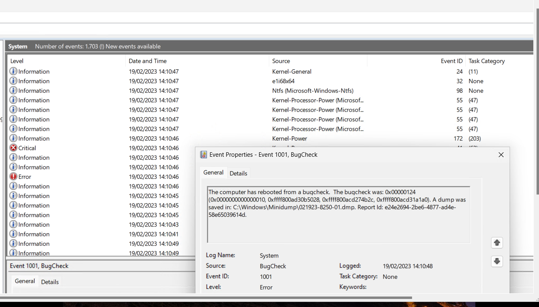Click the Event ID value 1001 in the dialog
Image resolution: width=539 pixels, height=307 pixels.
(266, 276)
